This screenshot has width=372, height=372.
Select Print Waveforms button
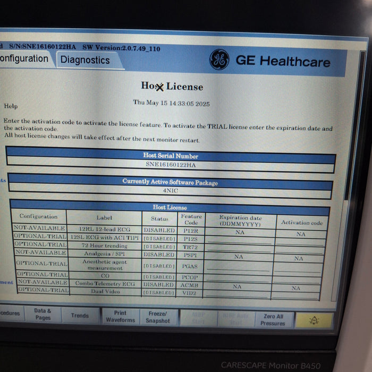click(x=120, y=317)
